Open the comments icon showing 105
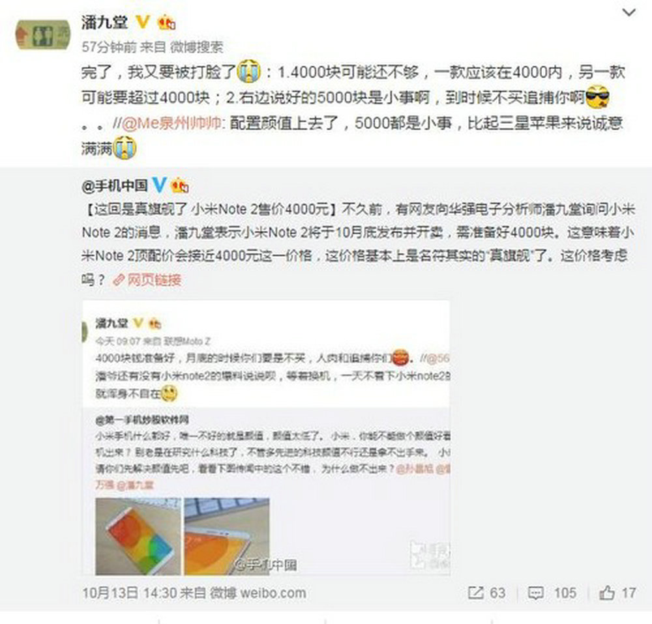Screen dimensions: 652x624 coord(535,593)
